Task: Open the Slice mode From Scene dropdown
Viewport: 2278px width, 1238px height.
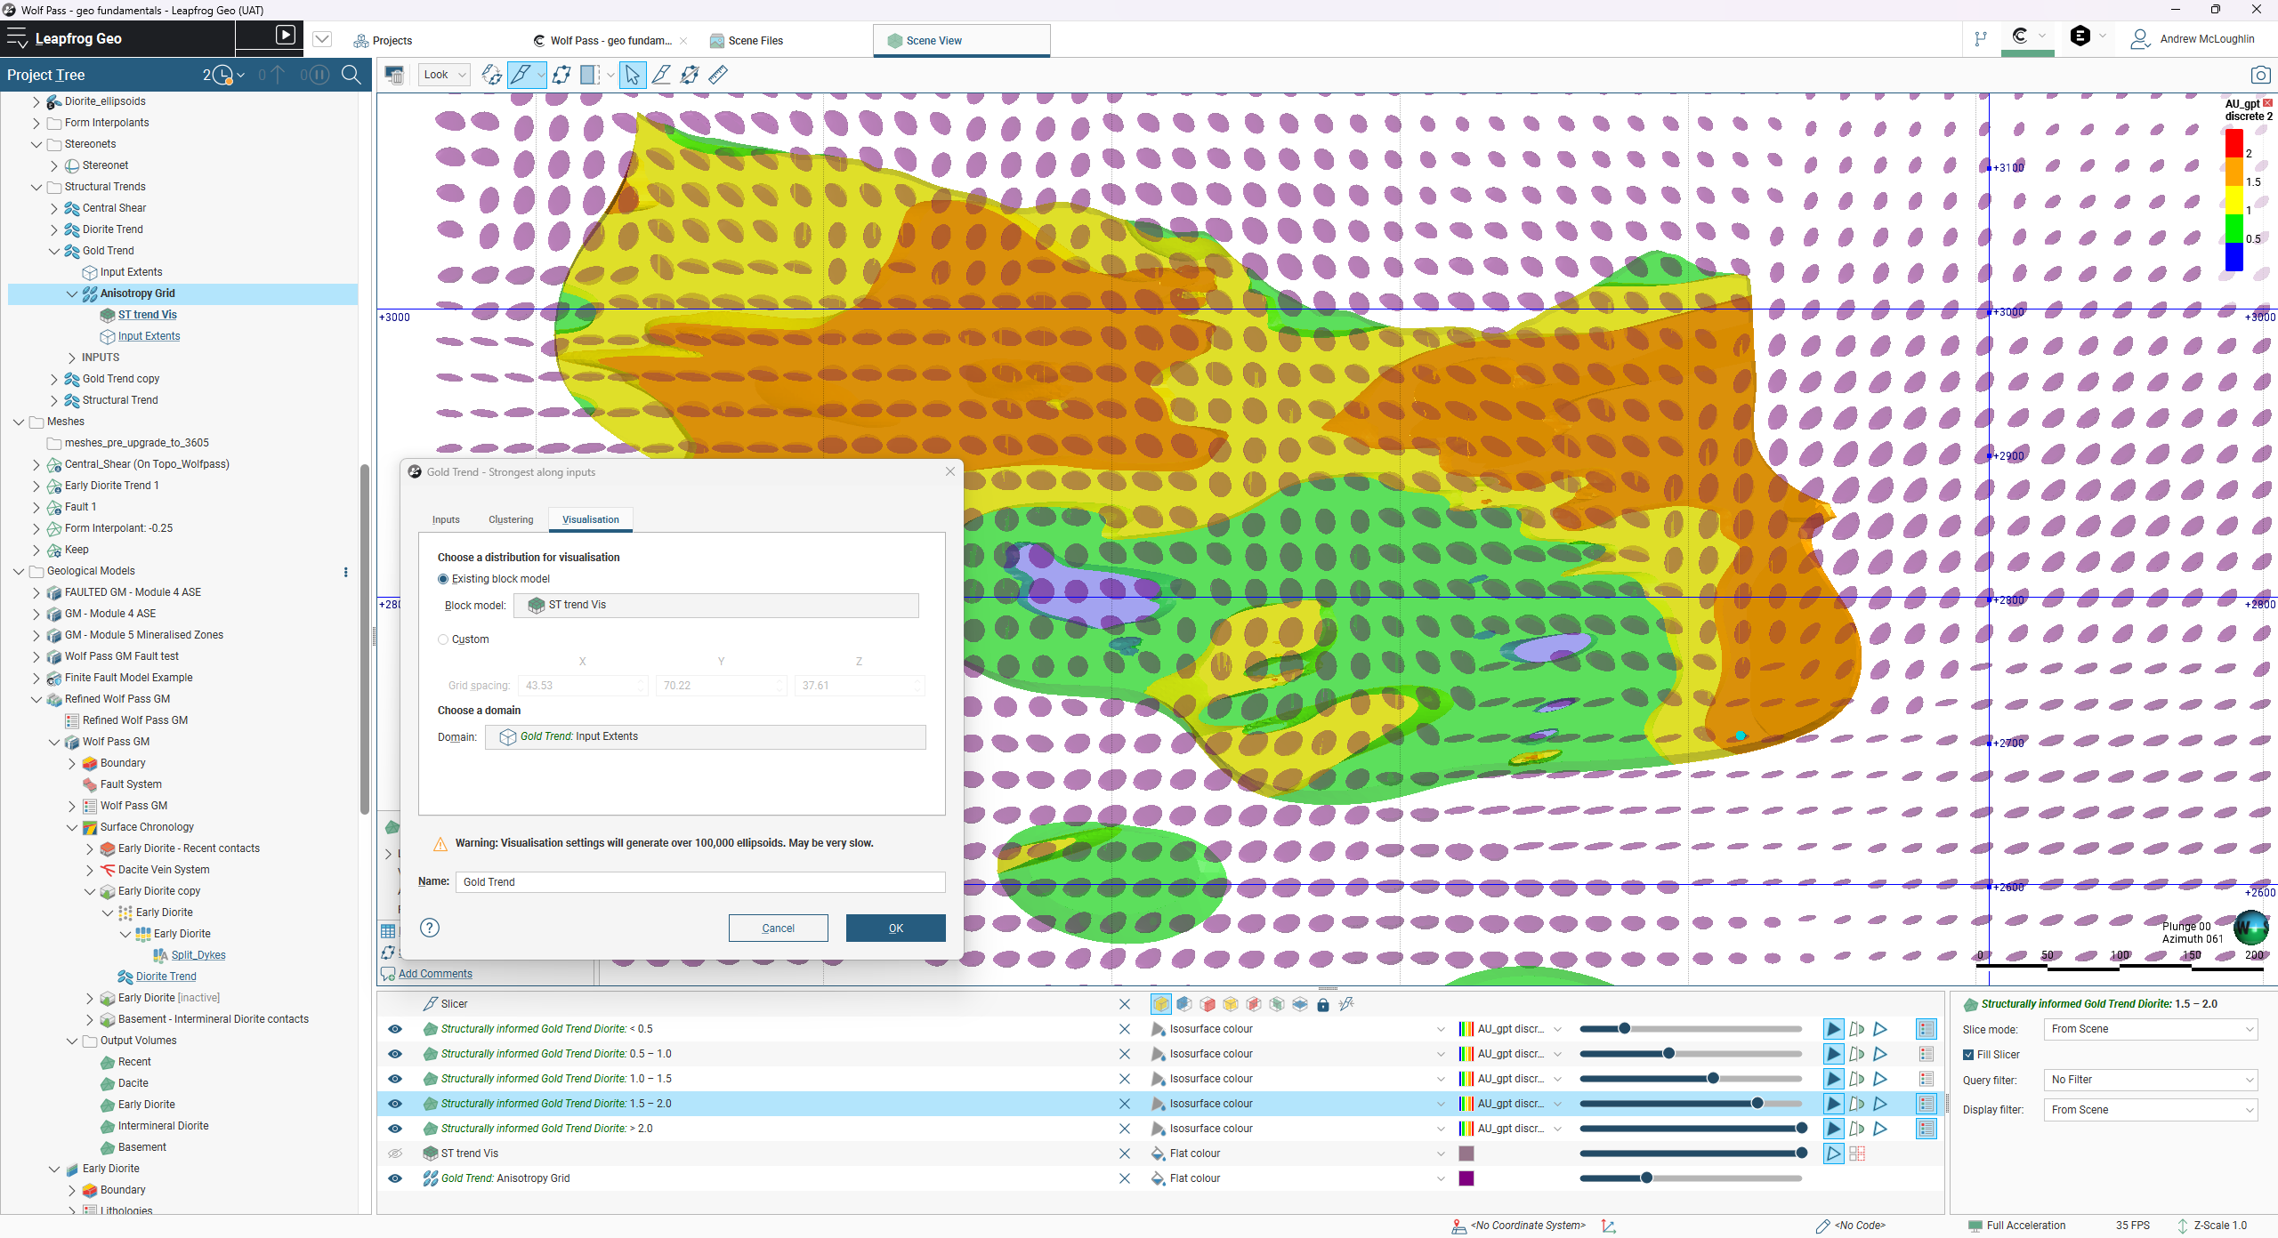Action: click(x=2150, y=1029)
